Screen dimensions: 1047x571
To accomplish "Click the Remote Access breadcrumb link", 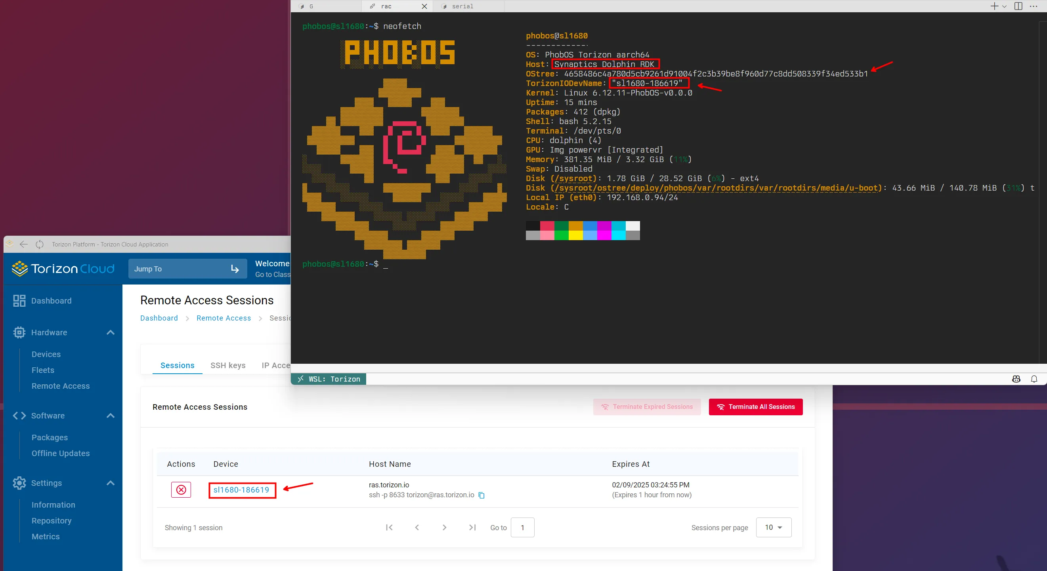I will pos(224,318).
